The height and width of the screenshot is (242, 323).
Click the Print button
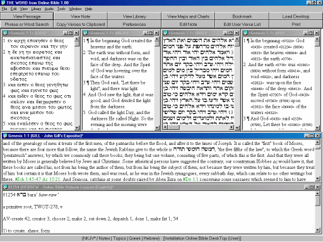pyautogui.click(x=296, y=24)
